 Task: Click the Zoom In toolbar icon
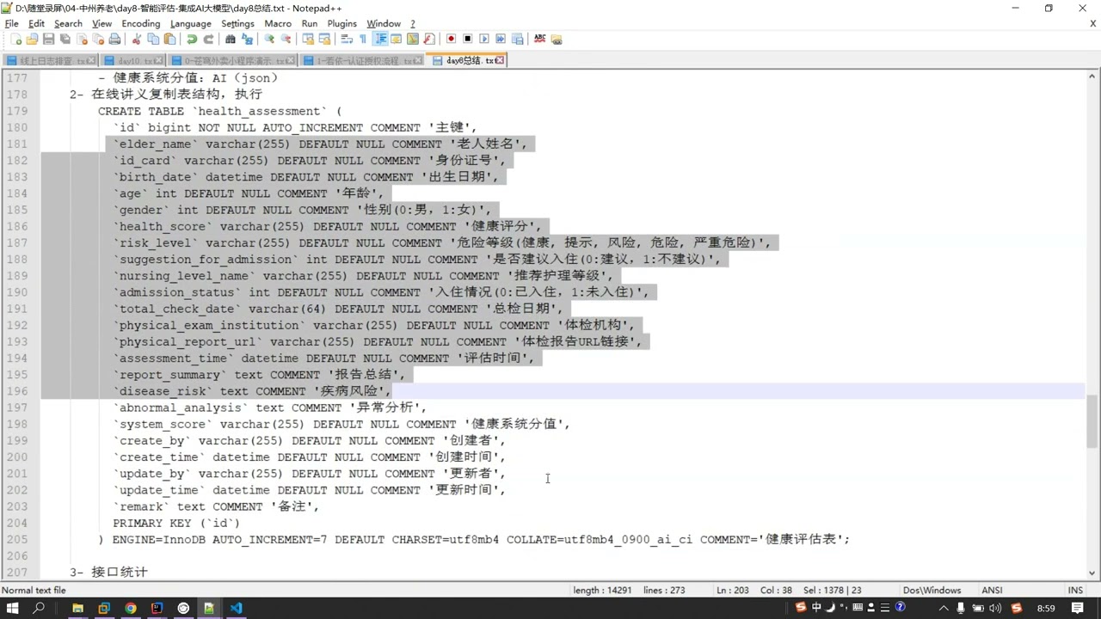tap(269, 40)
